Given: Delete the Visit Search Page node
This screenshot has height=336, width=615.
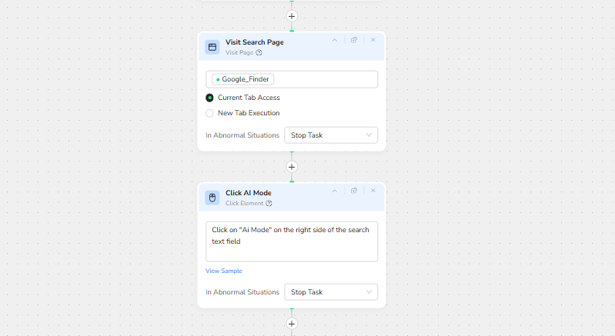Looking at the screenshot, I should coord(373,40).
